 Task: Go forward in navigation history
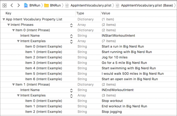(19, 5)
